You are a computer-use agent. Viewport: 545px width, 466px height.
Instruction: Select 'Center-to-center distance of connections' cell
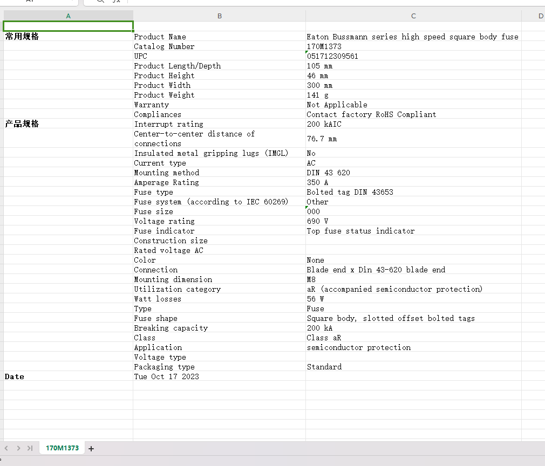click(x=219, y=139)
